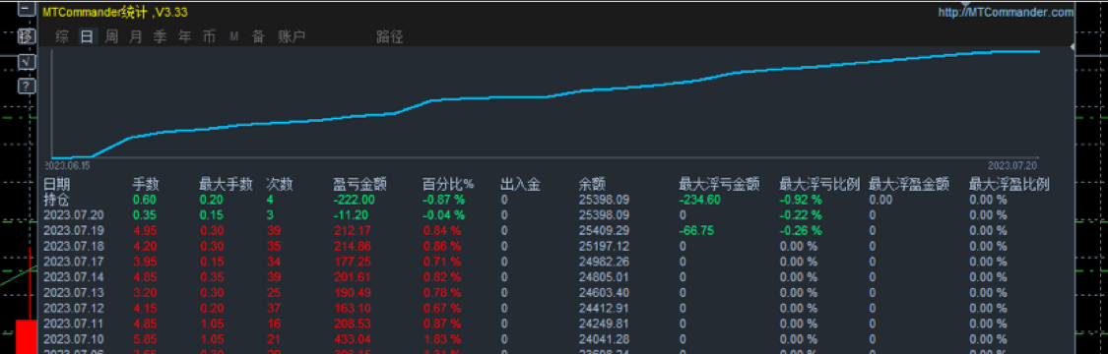Viewport: 1108px width, 354px height.
Task: Click the 日期 column header
Action: 57,185
